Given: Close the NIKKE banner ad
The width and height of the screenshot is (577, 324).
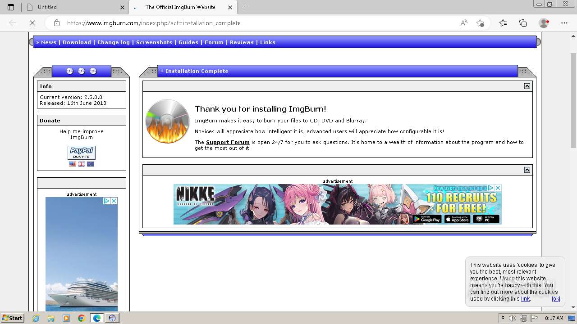Looking at the screenshot, I should [x=498, y=188].
